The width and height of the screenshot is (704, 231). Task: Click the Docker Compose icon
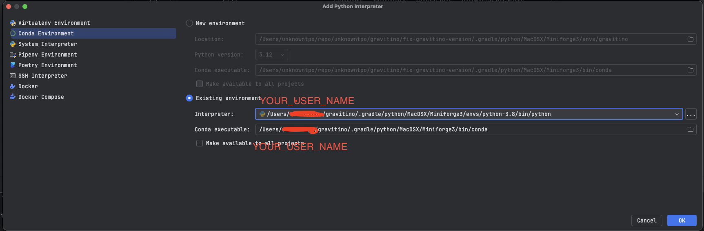(x=13, y=97)
